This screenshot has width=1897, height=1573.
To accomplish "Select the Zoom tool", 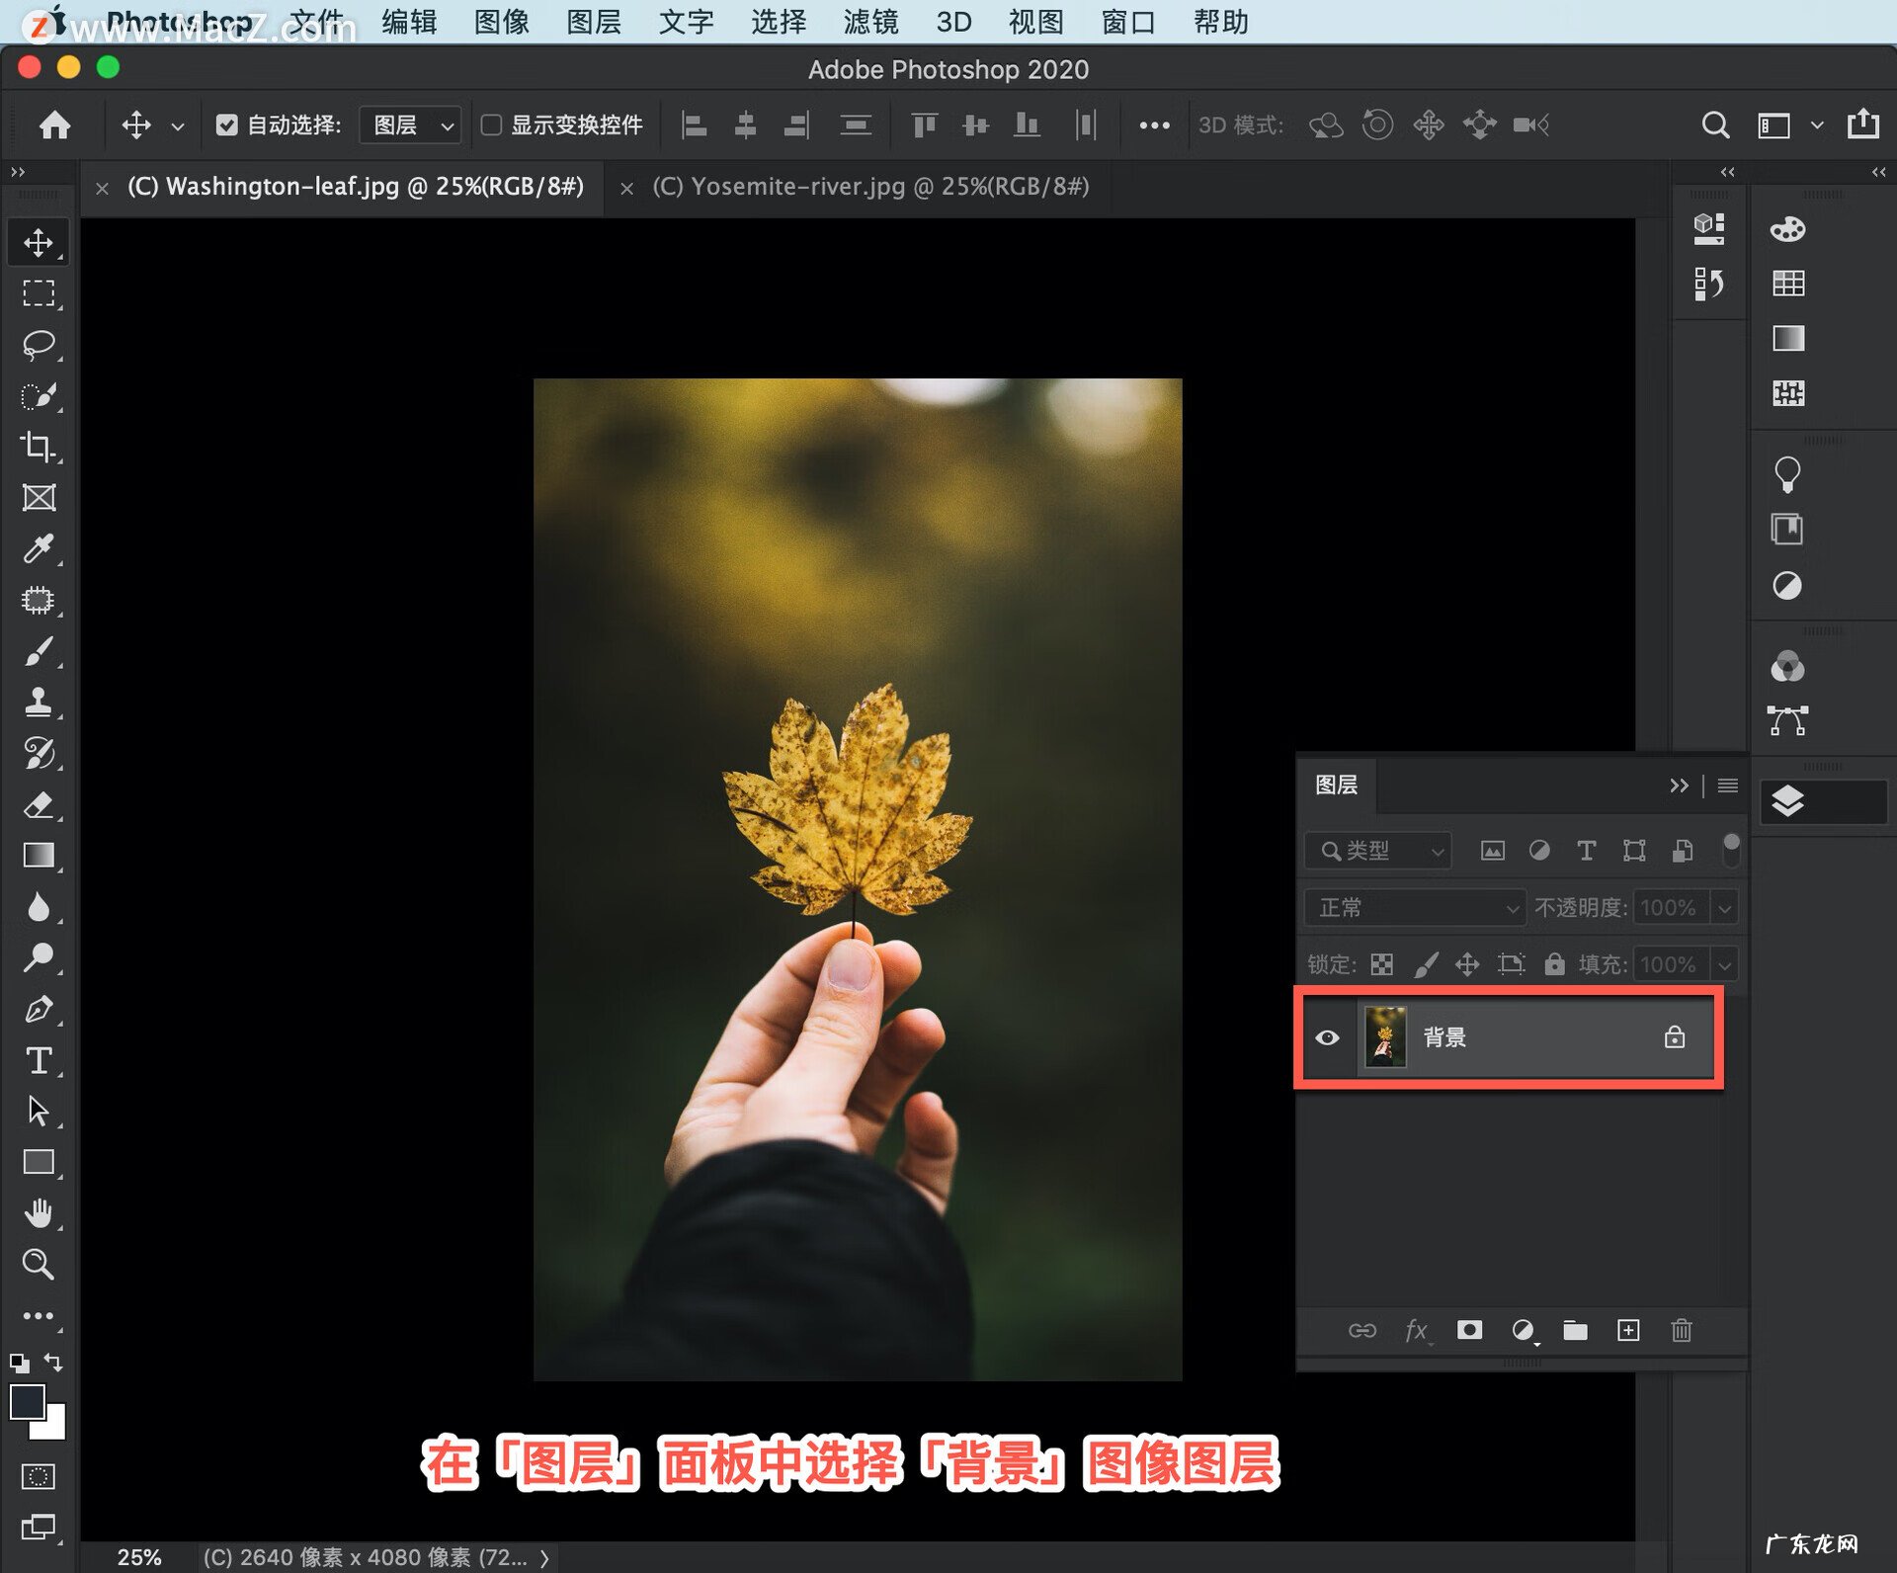I will (x=39, y=1265).
